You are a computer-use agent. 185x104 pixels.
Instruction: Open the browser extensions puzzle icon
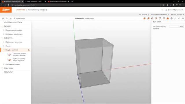[174, 5]
